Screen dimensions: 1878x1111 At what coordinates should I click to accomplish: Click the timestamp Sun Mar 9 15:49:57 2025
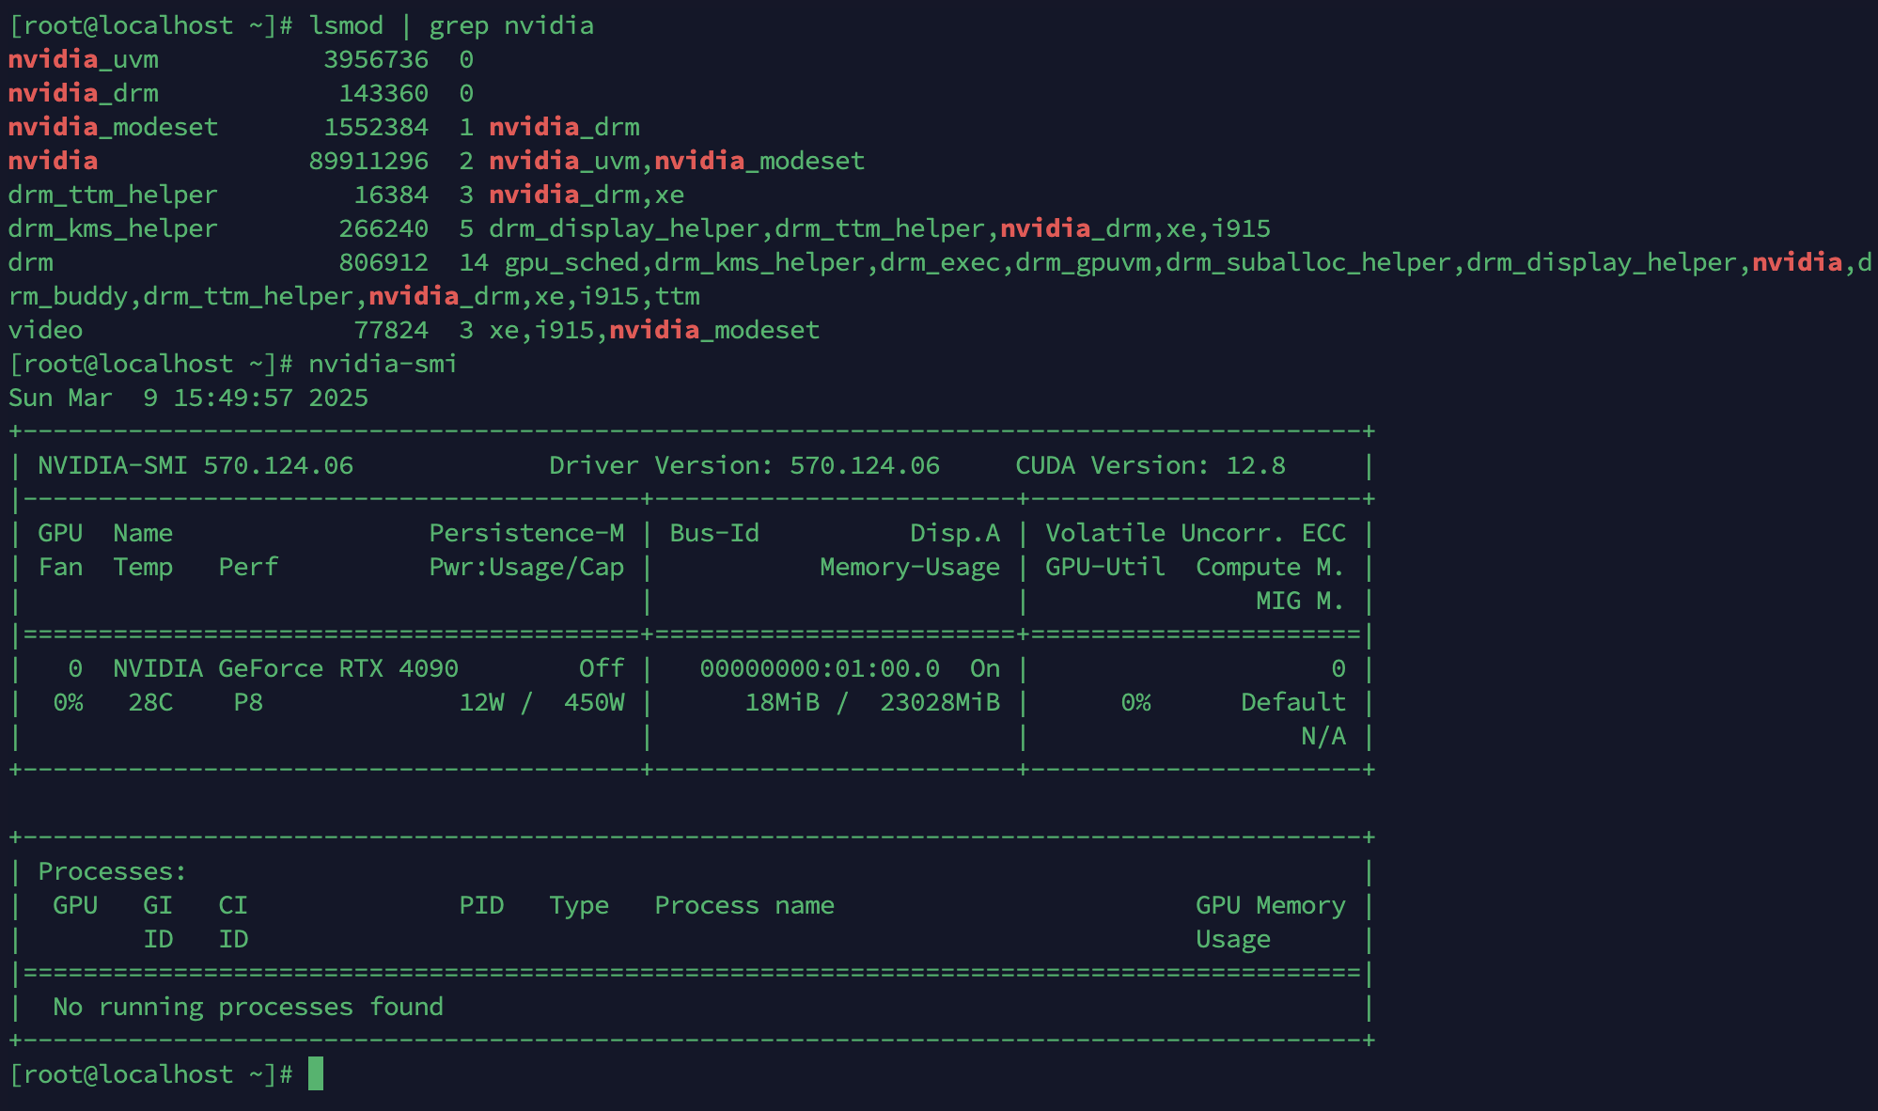[x=188, y=398]
